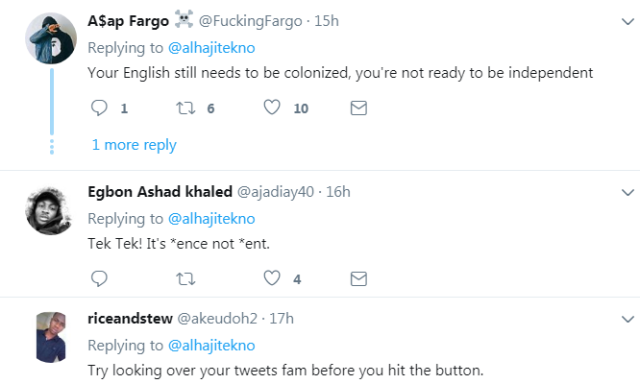Like A$ap Fargo's colonized English tweet
The height and width of the screenshot is (384, 640).
click(x=273, y=108)
